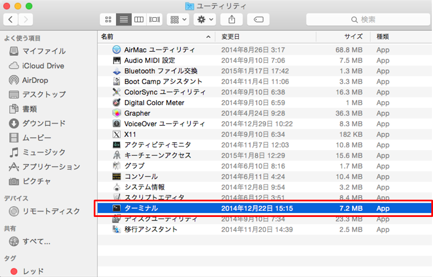Select the コンソール app icon
Screen dimensions: 433x277
click(117, 176)
